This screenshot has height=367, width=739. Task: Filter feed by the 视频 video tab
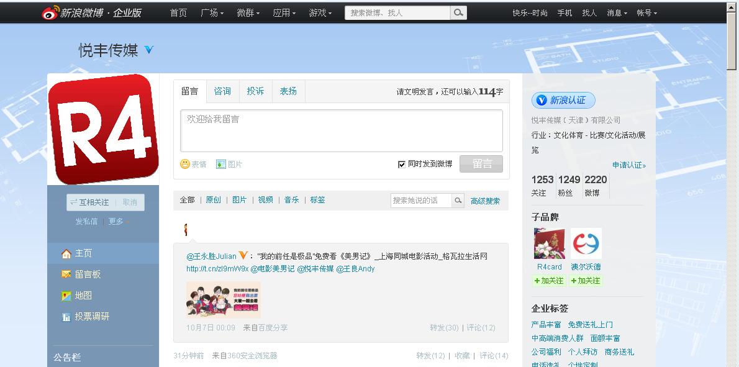click(265, 200)
